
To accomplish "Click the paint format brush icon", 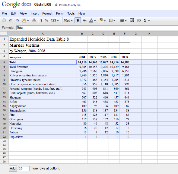I will coord(34,20).
